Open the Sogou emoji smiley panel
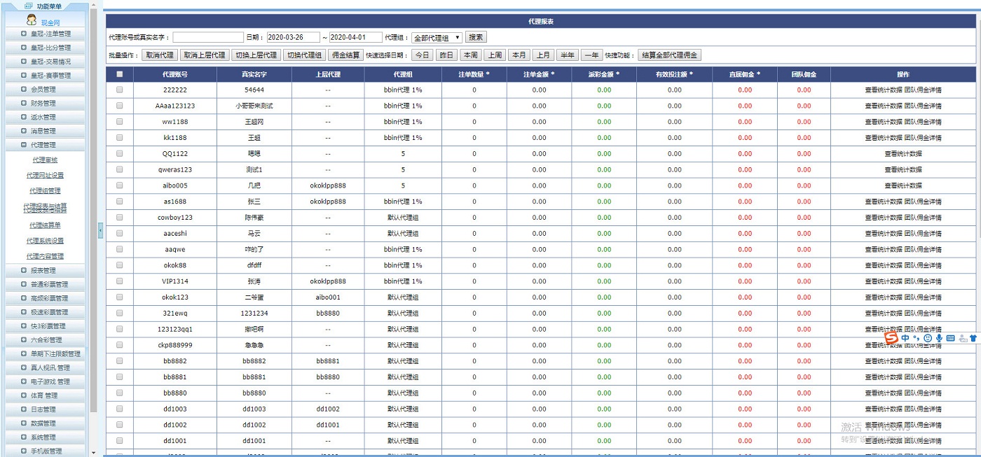981x457 pixels. (x=928, y=338)
